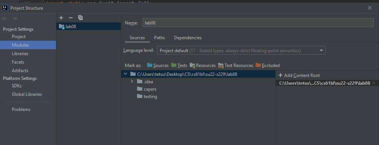Click Add Content Root
The image size is (379, 145).
[x=299, y=75]
